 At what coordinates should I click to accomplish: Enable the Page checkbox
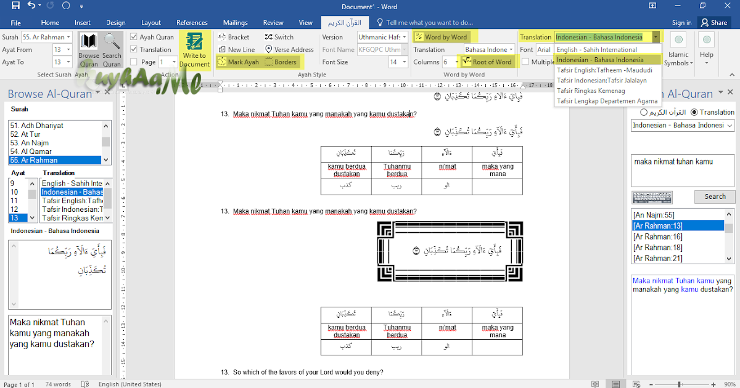[134, 62]
